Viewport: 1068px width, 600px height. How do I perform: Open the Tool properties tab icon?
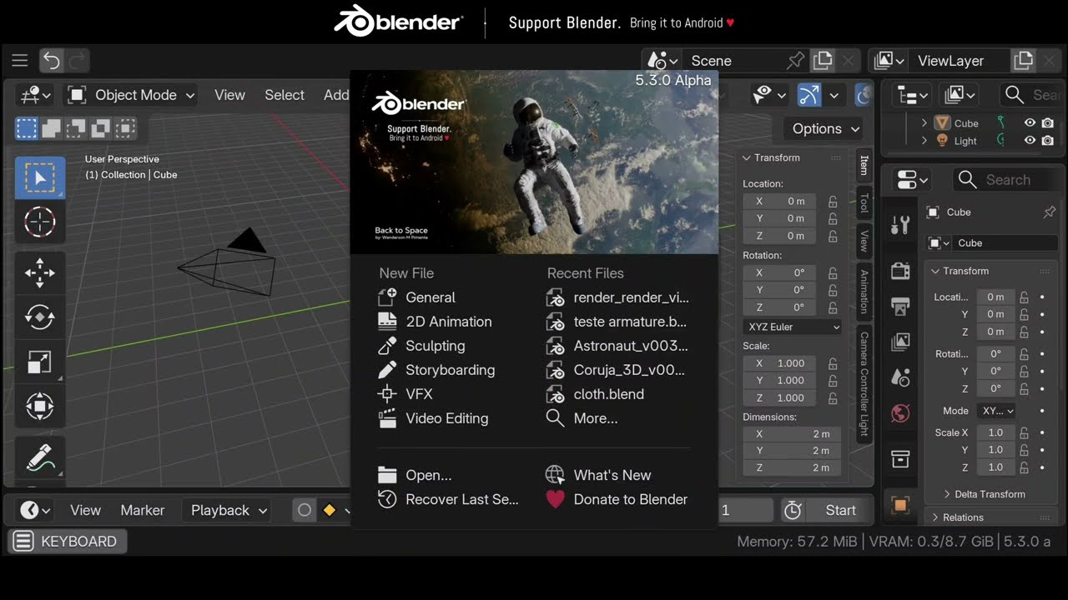click(900, 224)
